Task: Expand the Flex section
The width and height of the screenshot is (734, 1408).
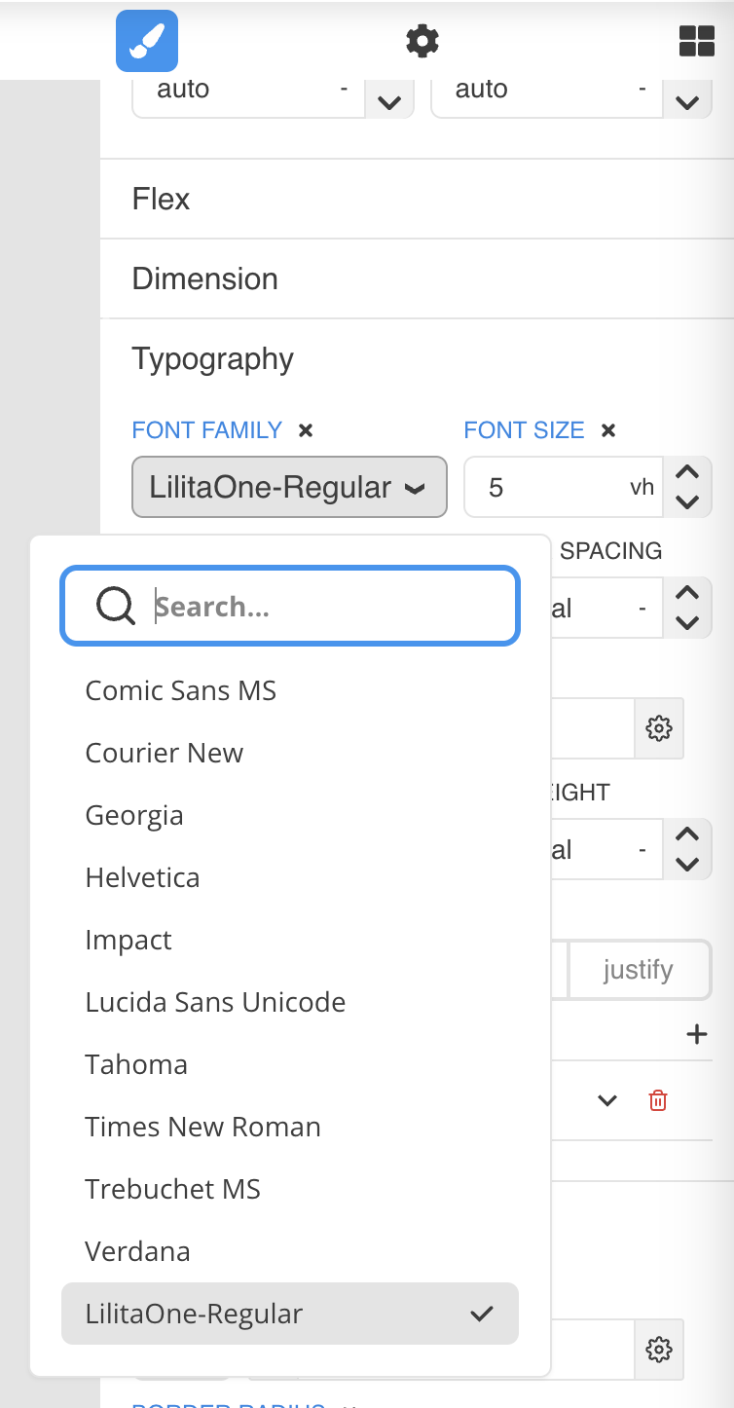Action: (161, 199)
